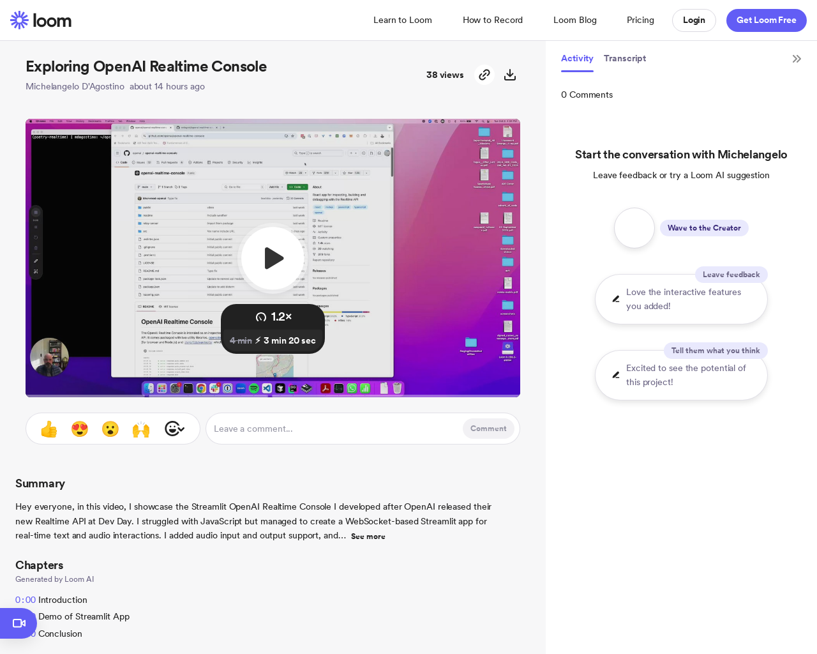
Task: Jump to Demo of Streamlit App chapter
Action: click(84, 616)
